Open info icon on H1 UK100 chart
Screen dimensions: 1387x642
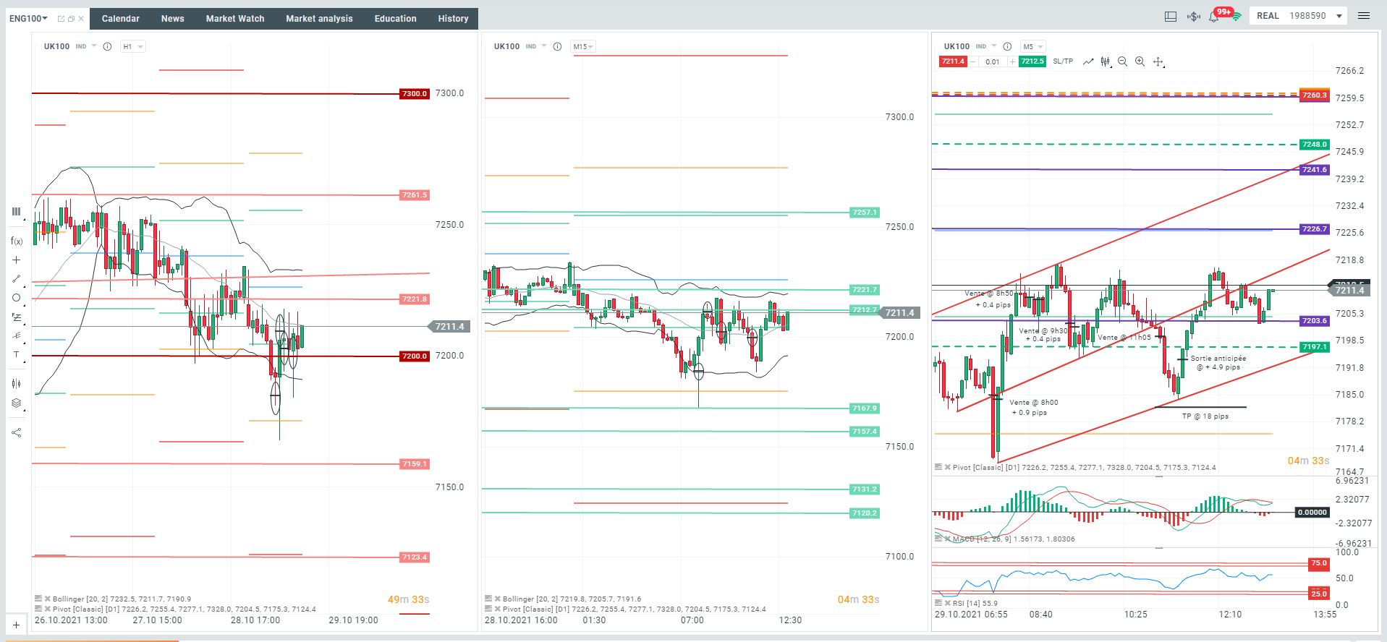[x=107, y=46]
